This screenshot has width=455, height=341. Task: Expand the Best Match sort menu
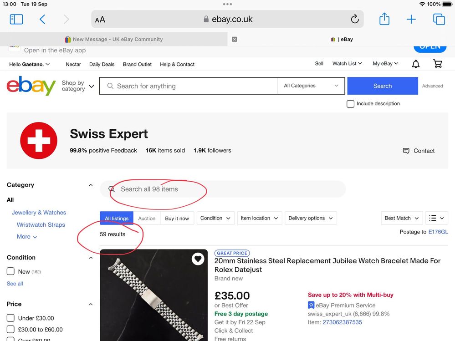point(402,218)
